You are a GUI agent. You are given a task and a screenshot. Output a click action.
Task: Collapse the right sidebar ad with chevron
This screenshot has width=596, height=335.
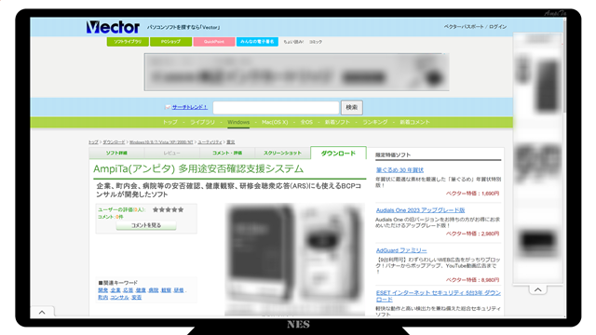[x=538, y=289]
